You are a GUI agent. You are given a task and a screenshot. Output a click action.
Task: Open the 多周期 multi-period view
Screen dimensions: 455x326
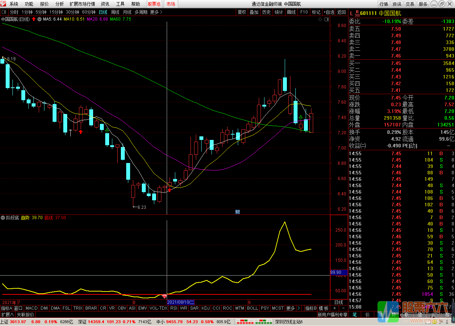coord(141,12)
